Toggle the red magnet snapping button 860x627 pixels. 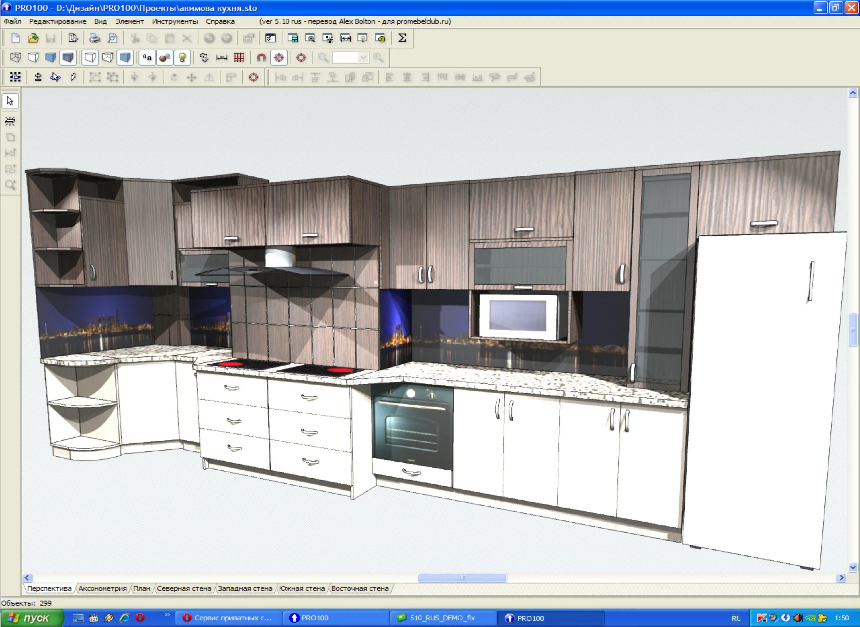point(261,58)
